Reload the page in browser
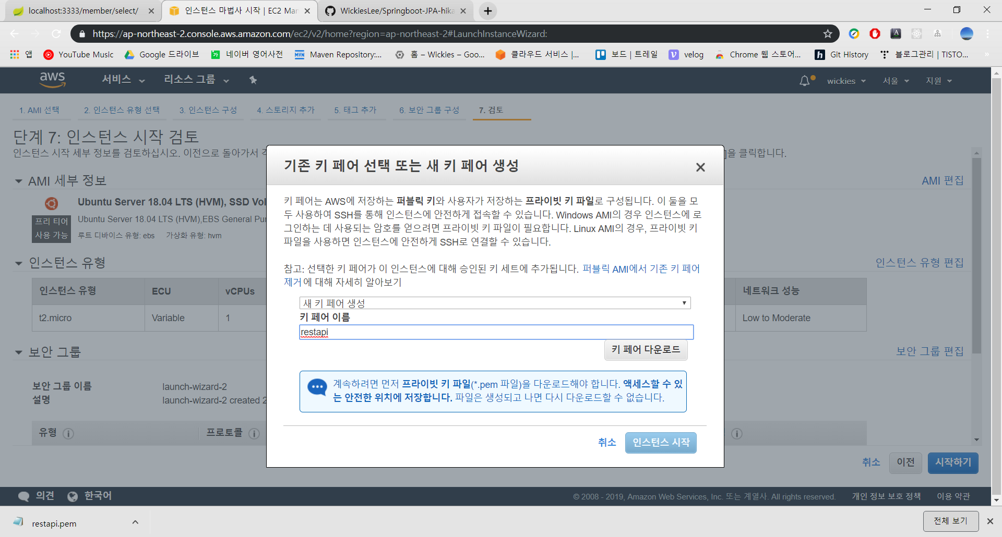 coord(56,34)
